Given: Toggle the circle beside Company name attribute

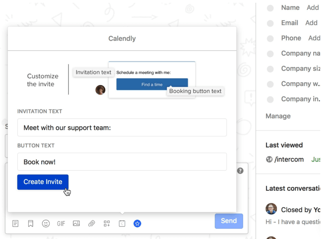Looking at the screenshot, I should (270, 54).
